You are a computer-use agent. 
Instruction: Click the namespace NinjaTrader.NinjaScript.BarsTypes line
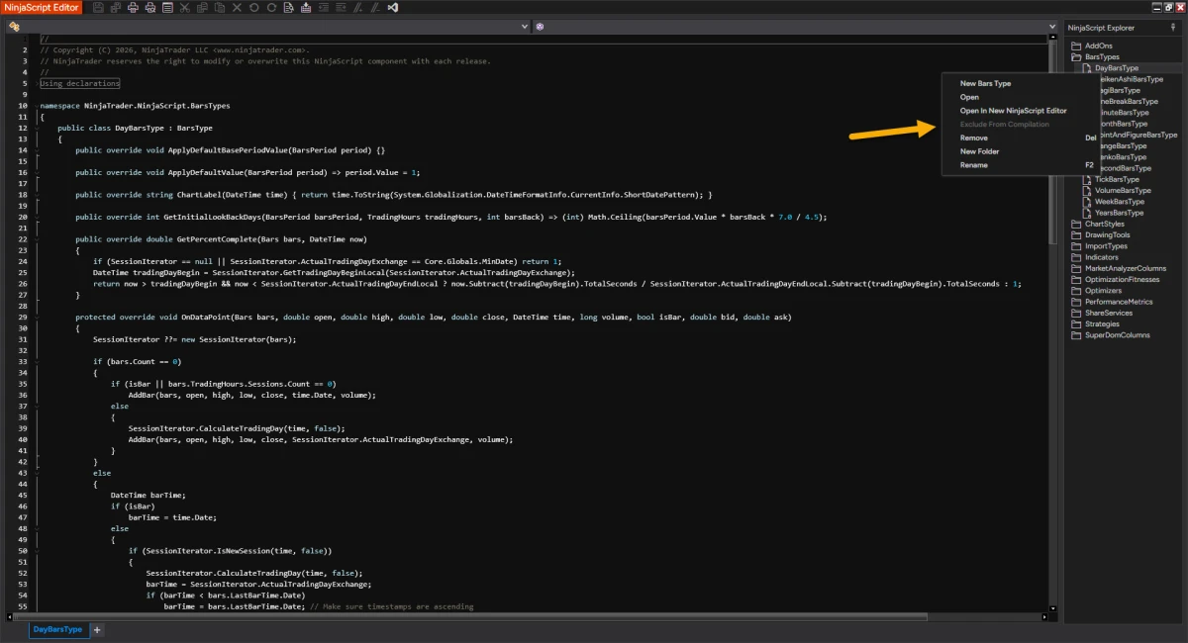coord(135,105)
